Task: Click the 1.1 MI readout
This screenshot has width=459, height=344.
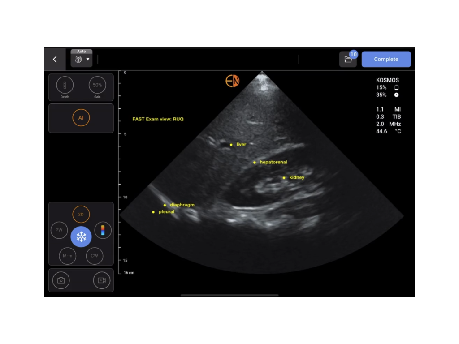Action: pyautogui.click(x=389, y=109)
